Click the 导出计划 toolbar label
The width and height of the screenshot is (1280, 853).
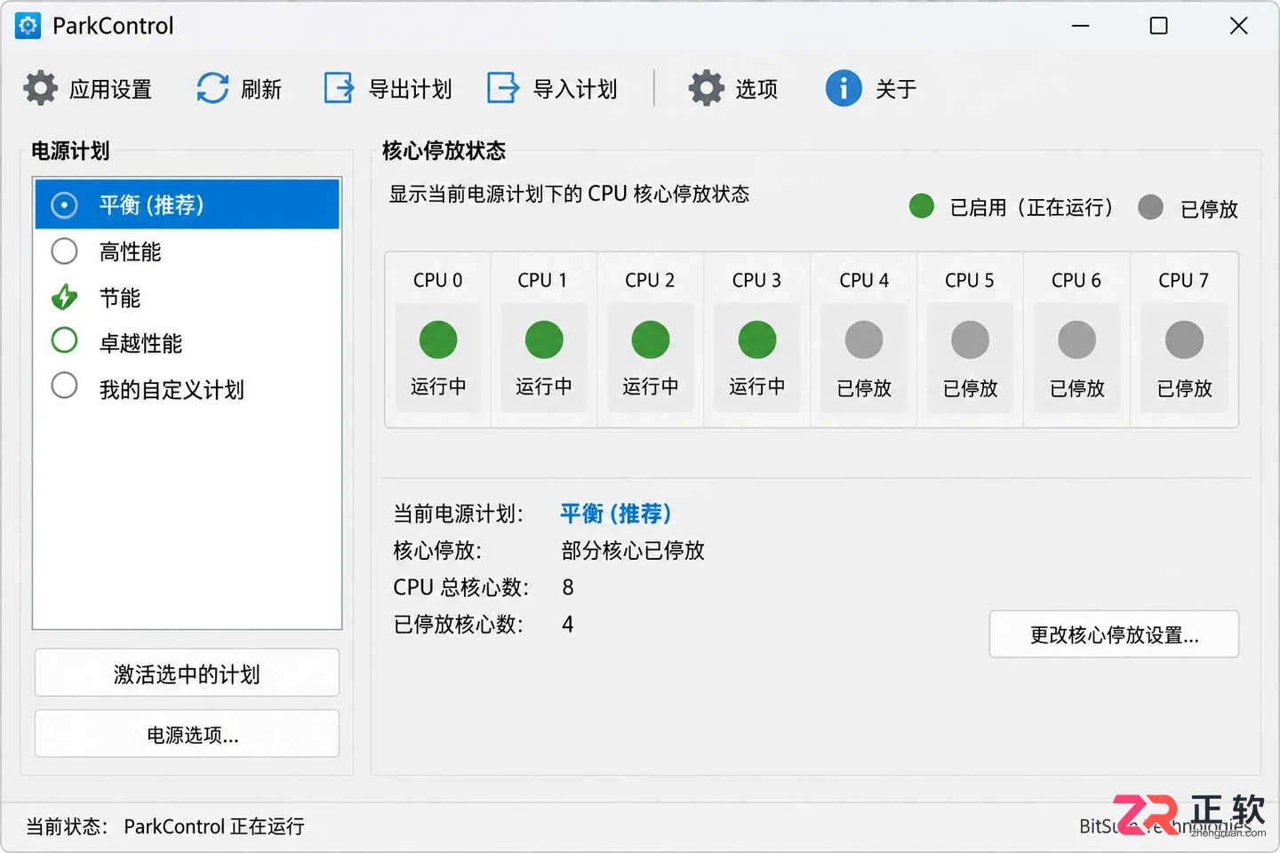[x=411, y=89]
